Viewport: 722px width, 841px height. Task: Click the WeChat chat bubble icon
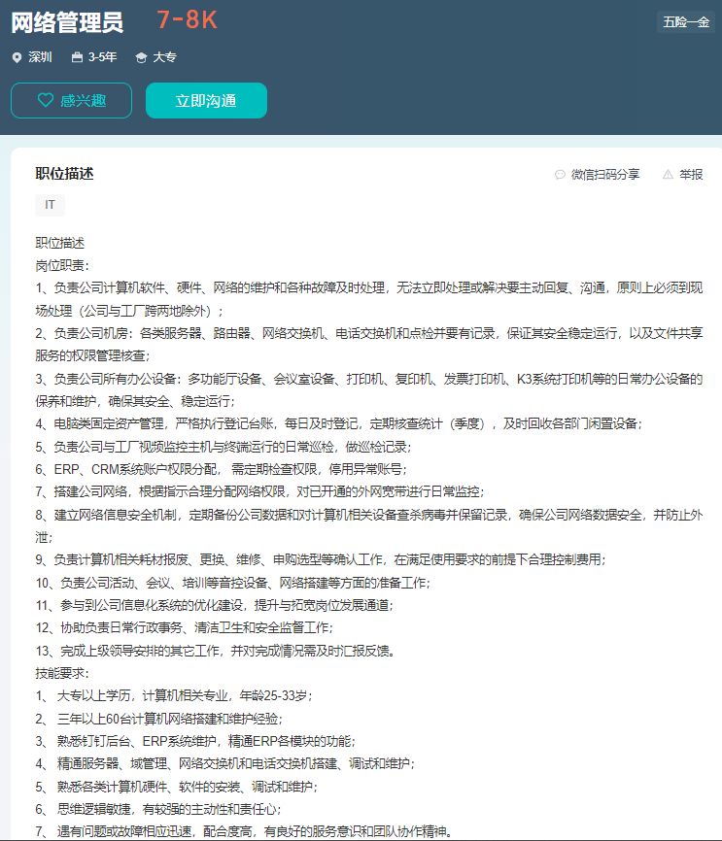coord(560,174)
